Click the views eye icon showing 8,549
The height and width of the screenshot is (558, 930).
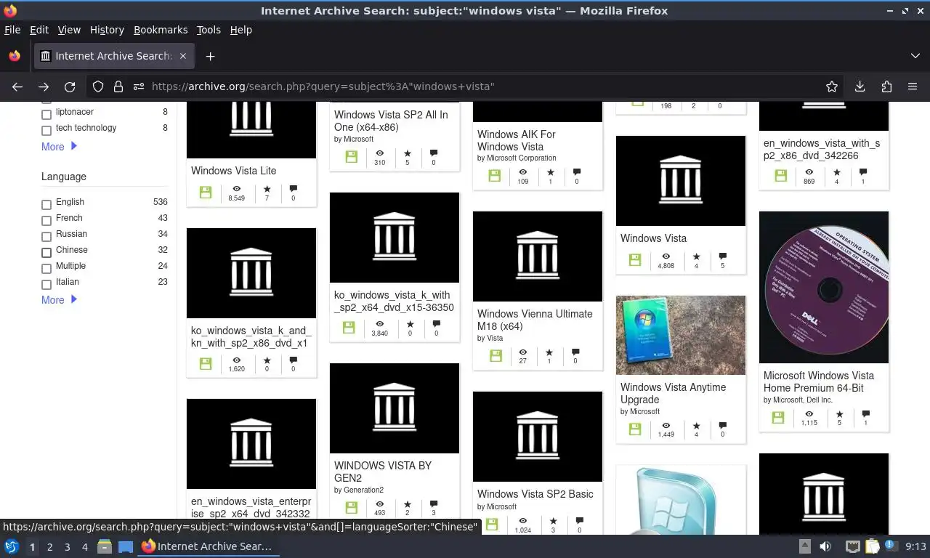tap(236, 188)
